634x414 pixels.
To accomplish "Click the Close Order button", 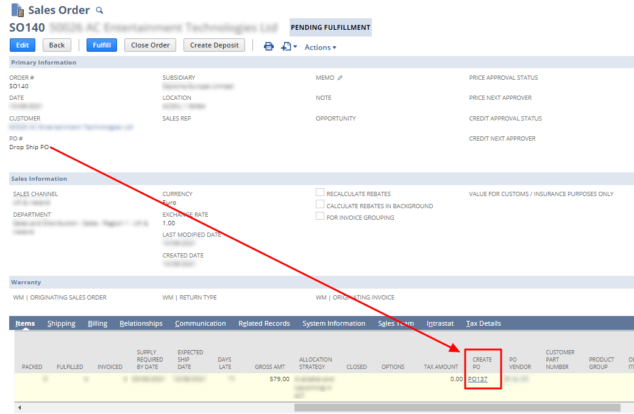I will pos(150,45).
